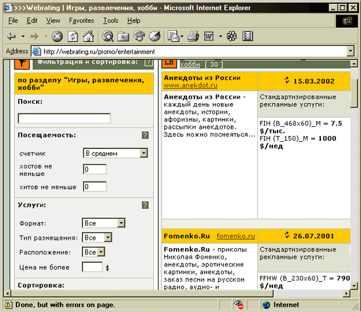Viewport: 361px width, 312px height.
Task: Click the last toolbar icon with down arrows
Action: (247, 36)
